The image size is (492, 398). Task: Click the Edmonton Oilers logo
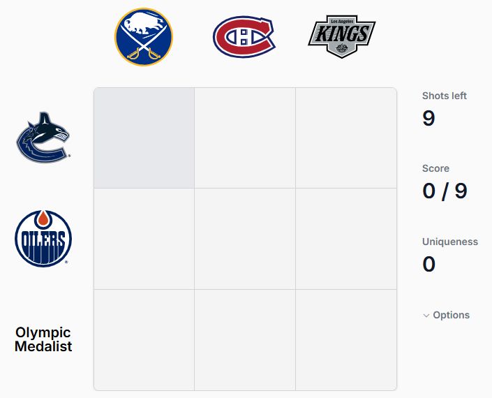pyautogui.click(x=43, y=239)
